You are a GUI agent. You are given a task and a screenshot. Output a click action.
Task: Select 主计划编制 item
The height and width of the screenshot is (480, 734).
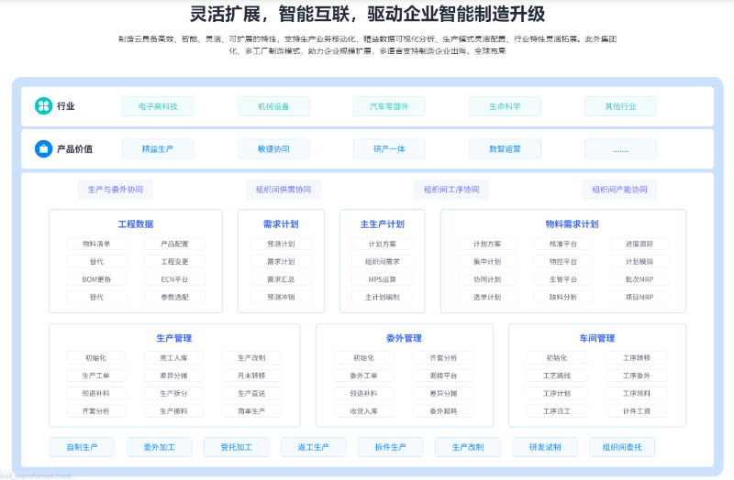(x=382, y=298)
